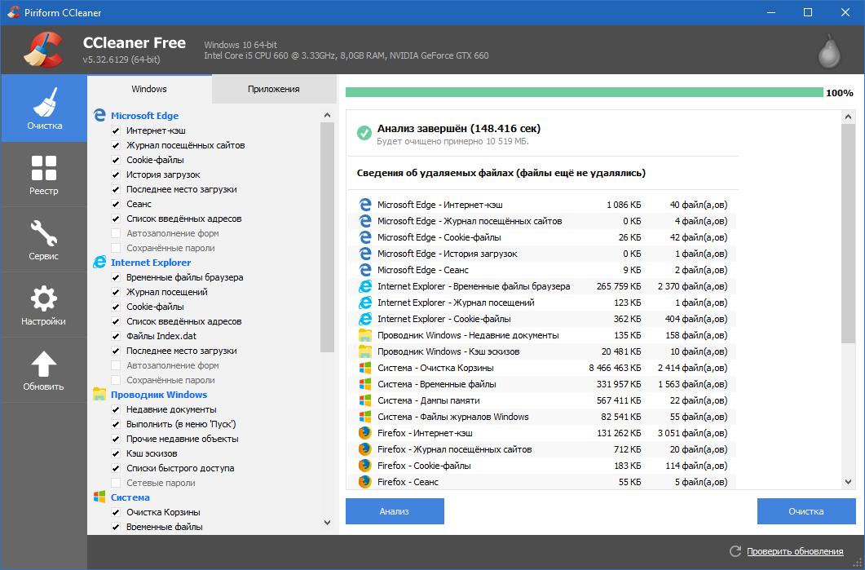
Task: Switch to the Приложения tab
Action: point(274,89)
